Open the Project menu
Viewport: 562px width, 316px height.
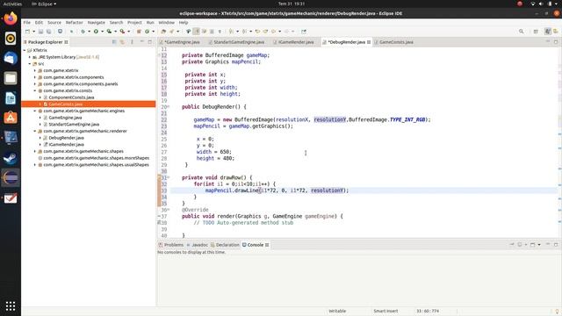pos(134,23)
